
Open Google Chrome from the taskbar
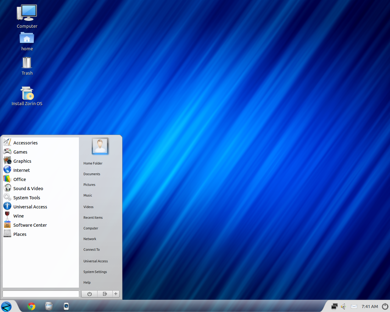[31, 306]
